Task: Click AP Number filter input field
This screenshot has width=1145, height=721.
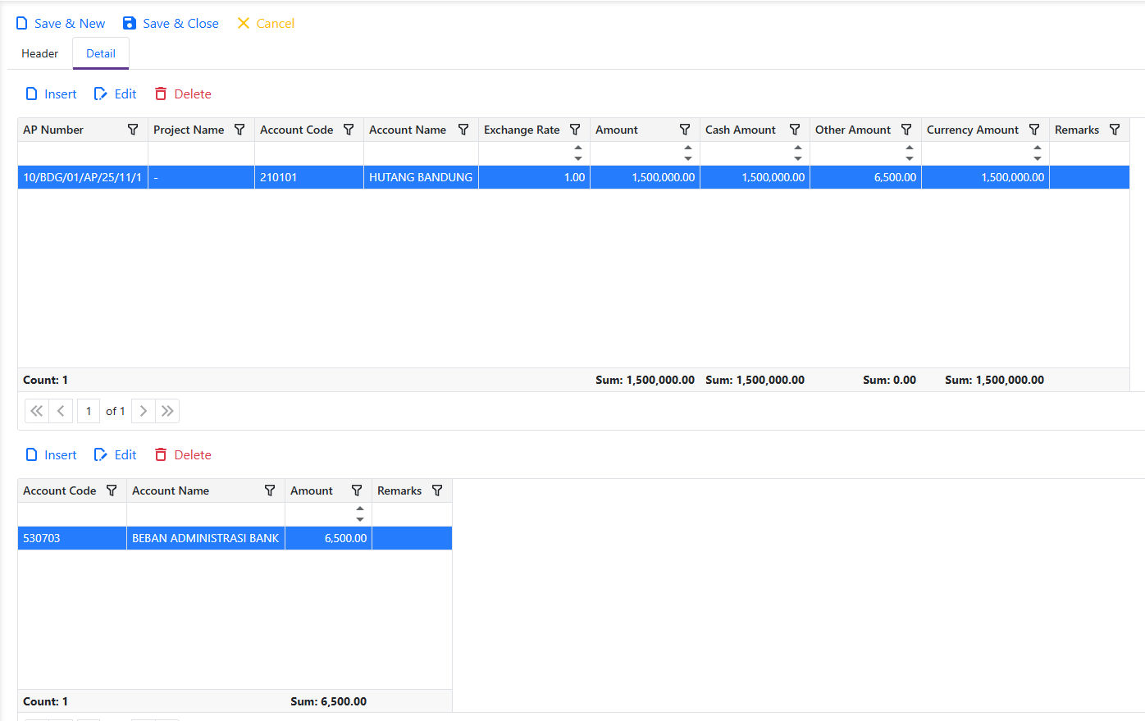Action: [x=83, y=153]
